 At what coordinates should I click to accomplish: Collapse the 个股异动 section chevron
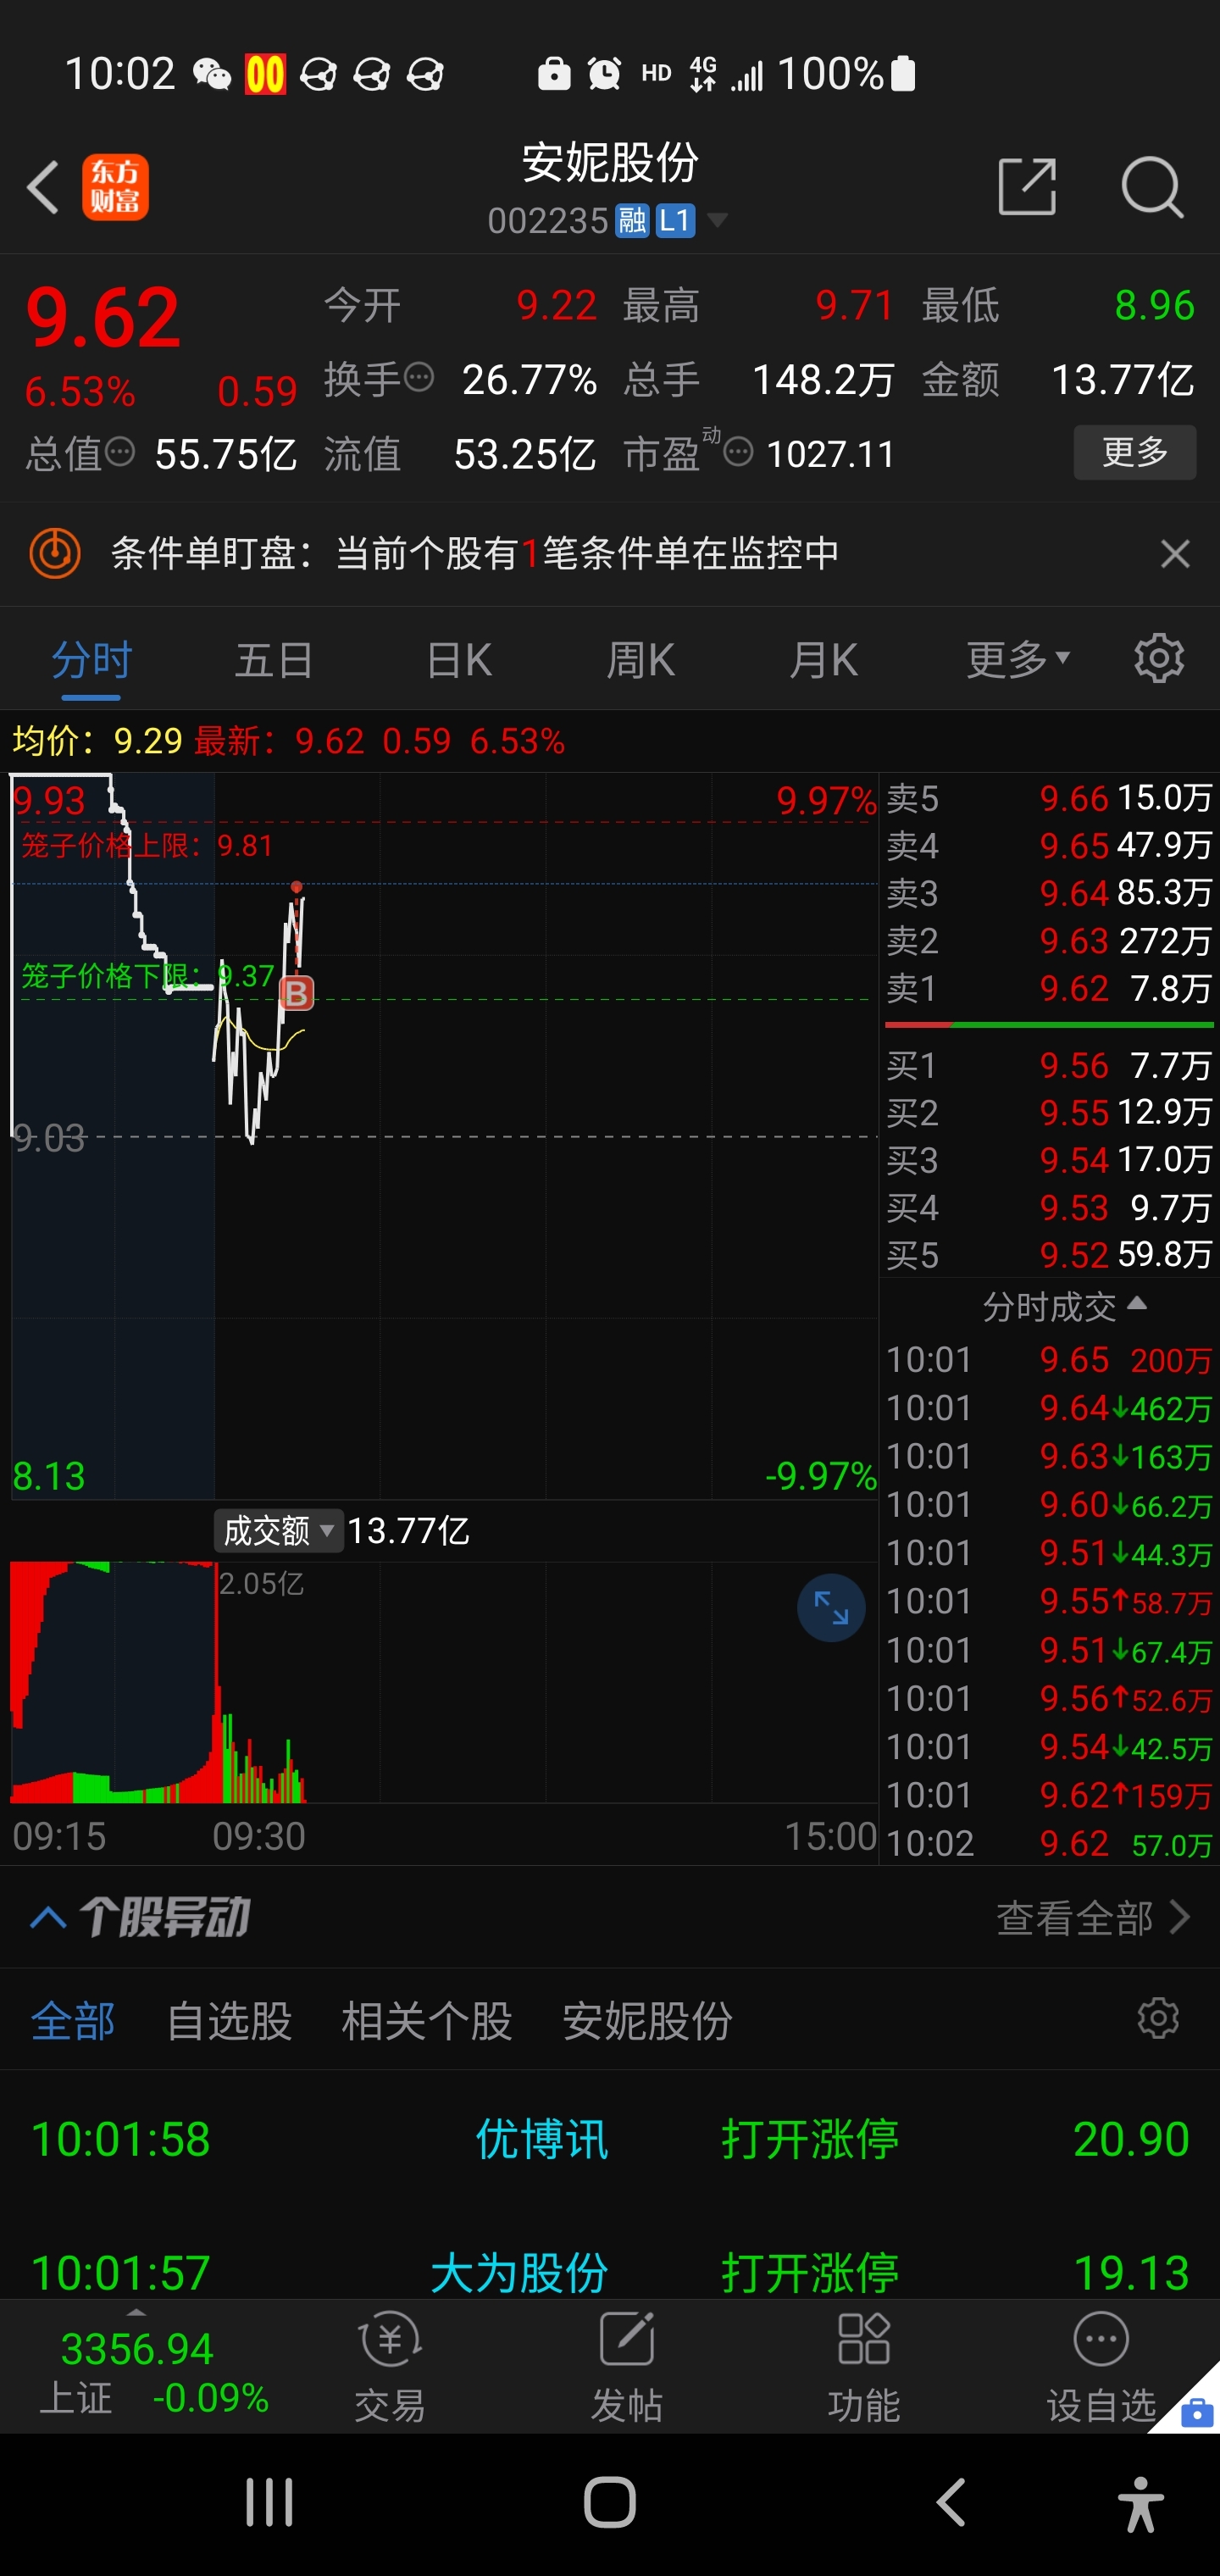point(48,1918)
